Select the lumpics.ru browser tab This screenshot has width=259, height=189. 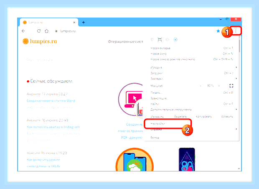(49, 22)
